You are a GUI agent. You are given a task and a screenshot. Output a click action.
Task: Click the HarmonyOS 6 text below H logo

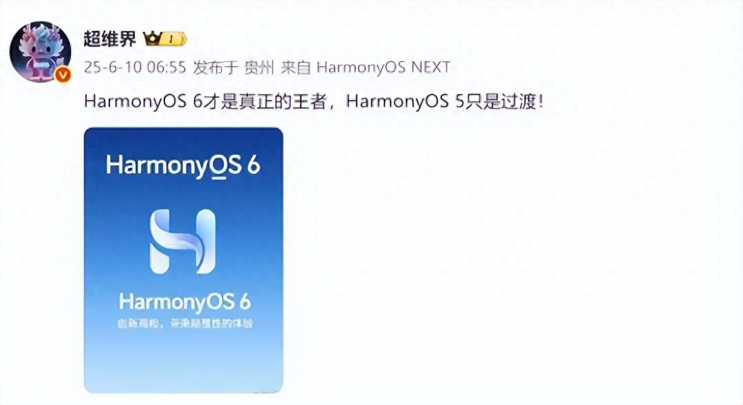pyautogui.click(x=185, y=301)
